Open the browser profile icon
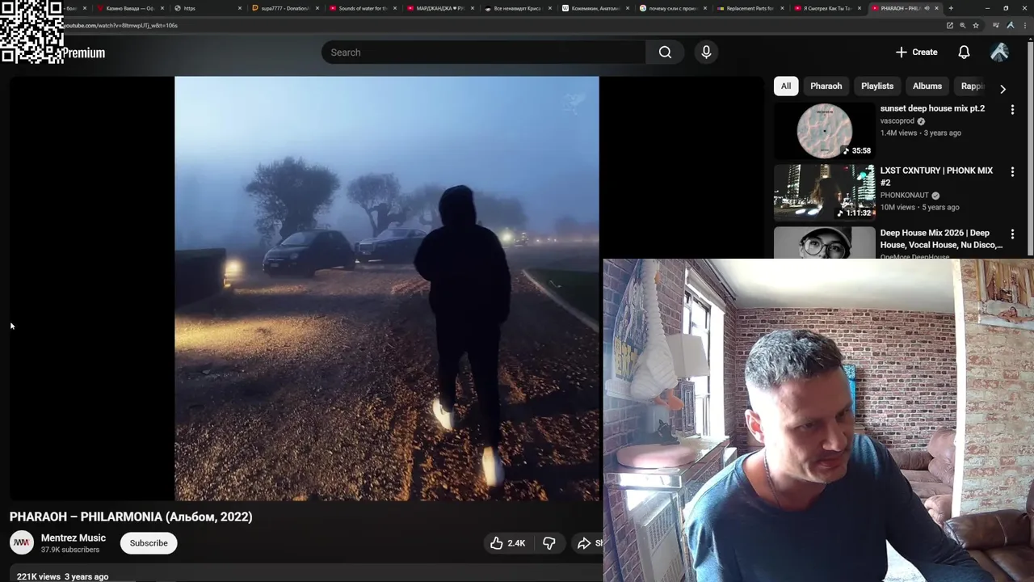The image size is (1034, 582). coord(1011,25)
